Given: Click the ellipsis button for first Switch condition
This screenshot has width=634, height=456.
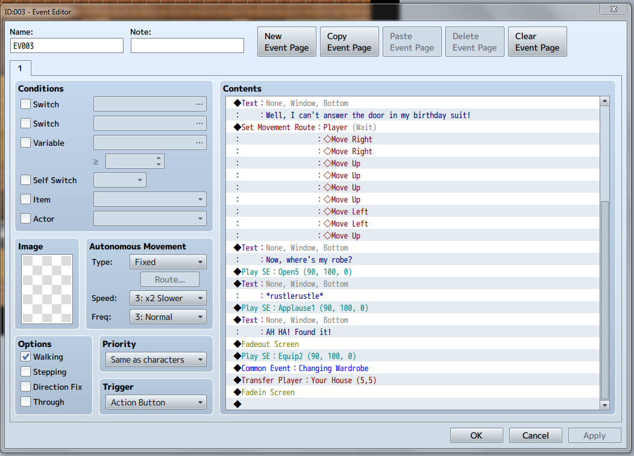Looking at the screenshot, I should pos(199,104).
